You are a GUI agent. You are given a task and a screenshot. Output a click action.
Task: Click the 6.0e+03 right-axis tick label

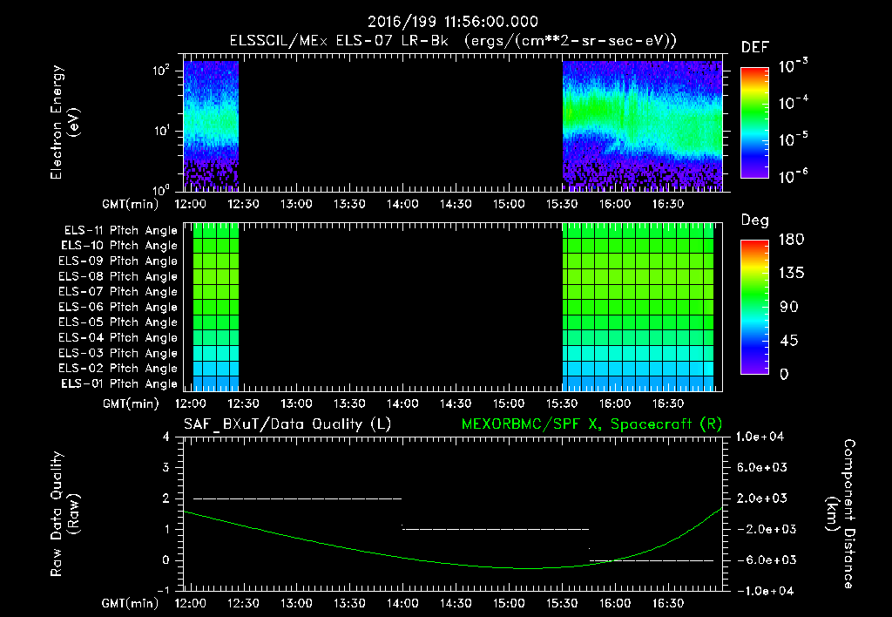762,467
